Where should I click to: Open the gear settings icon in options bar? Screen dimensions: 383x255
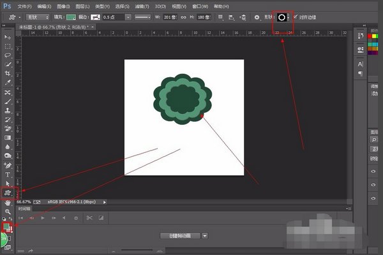click(257, 18)
